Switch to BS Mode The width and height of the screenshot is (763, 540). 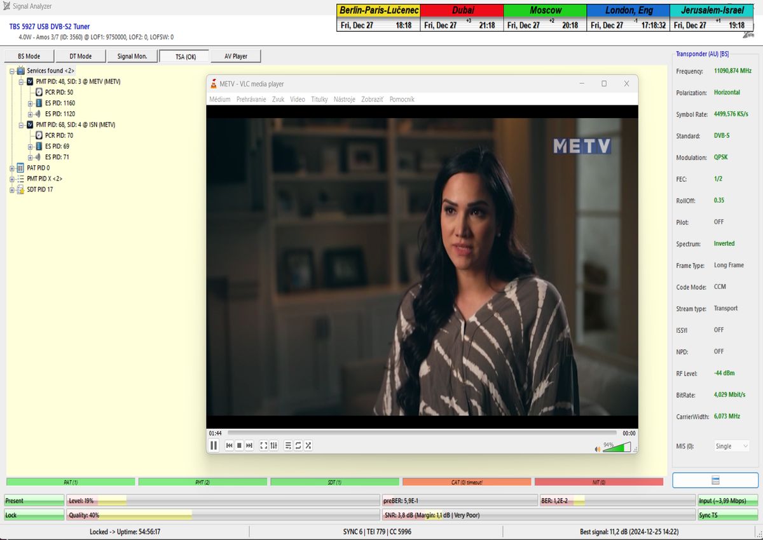(x=29, y=57)
